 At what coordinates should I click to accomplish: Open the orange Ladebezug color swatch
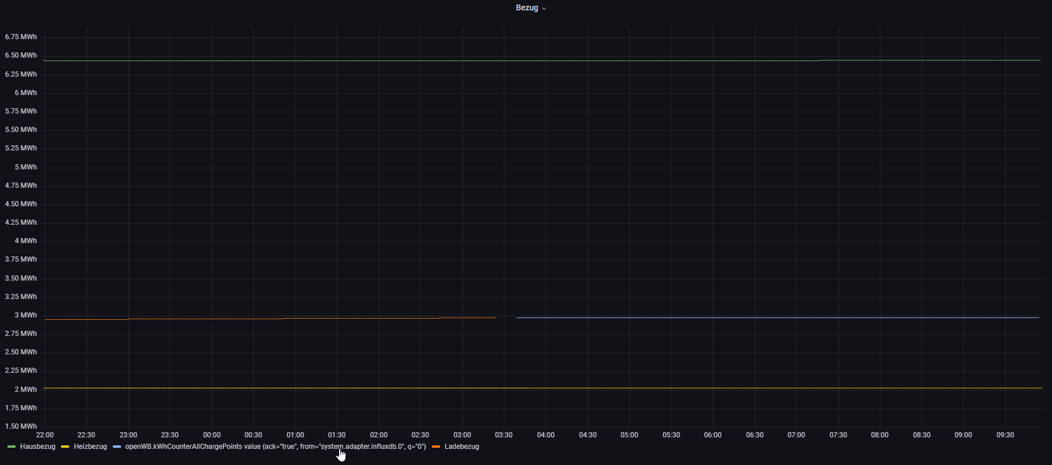point(436,447)
